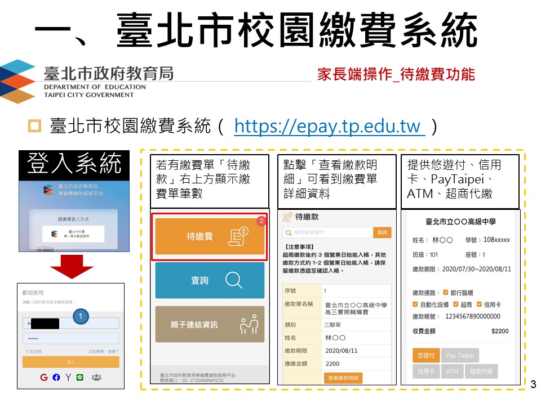This screenshot has width=541, height=405.
Task: Toggle the 銀行臨櫃 checkbox
Action: point(445,292)
